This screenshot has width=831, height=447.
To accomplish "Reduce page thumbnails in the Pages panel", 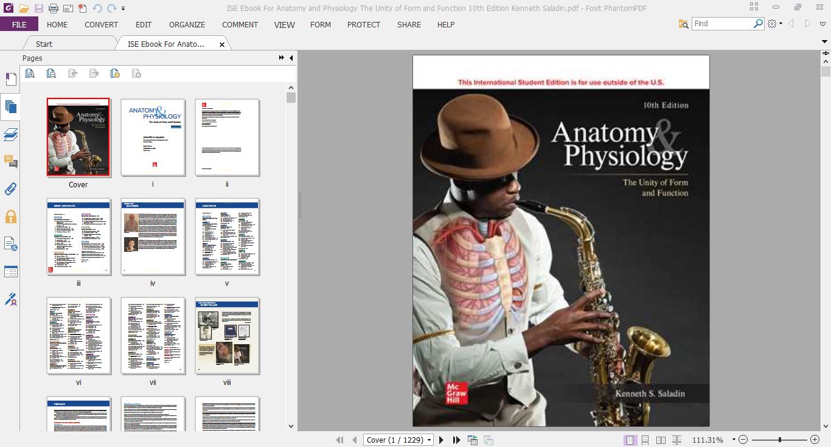I will [x=52, y=74].
